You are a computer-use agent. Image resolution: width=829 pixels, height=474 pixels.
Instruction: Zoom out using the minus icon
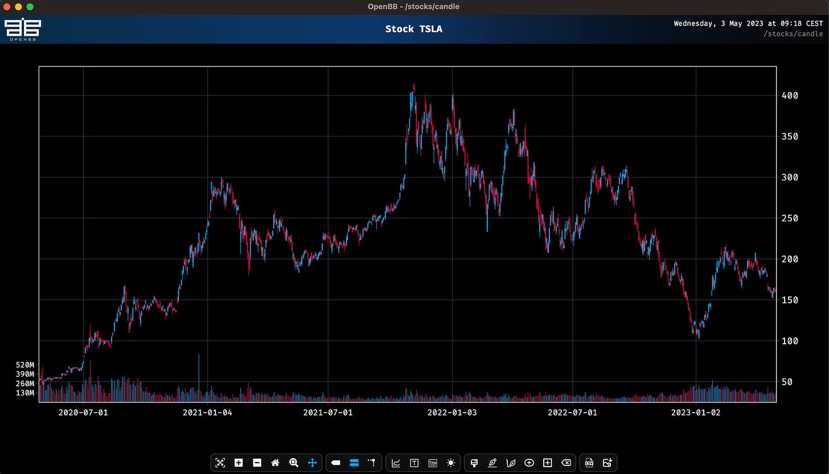click(257, 463)
